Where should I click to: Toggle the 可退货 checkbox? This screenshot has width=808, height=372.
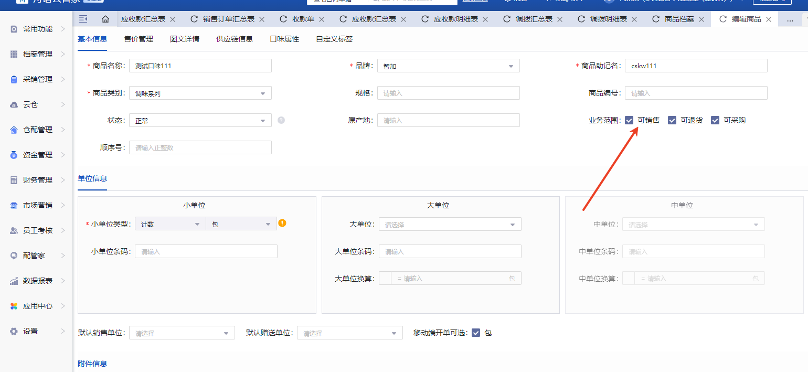coord(672,120)
